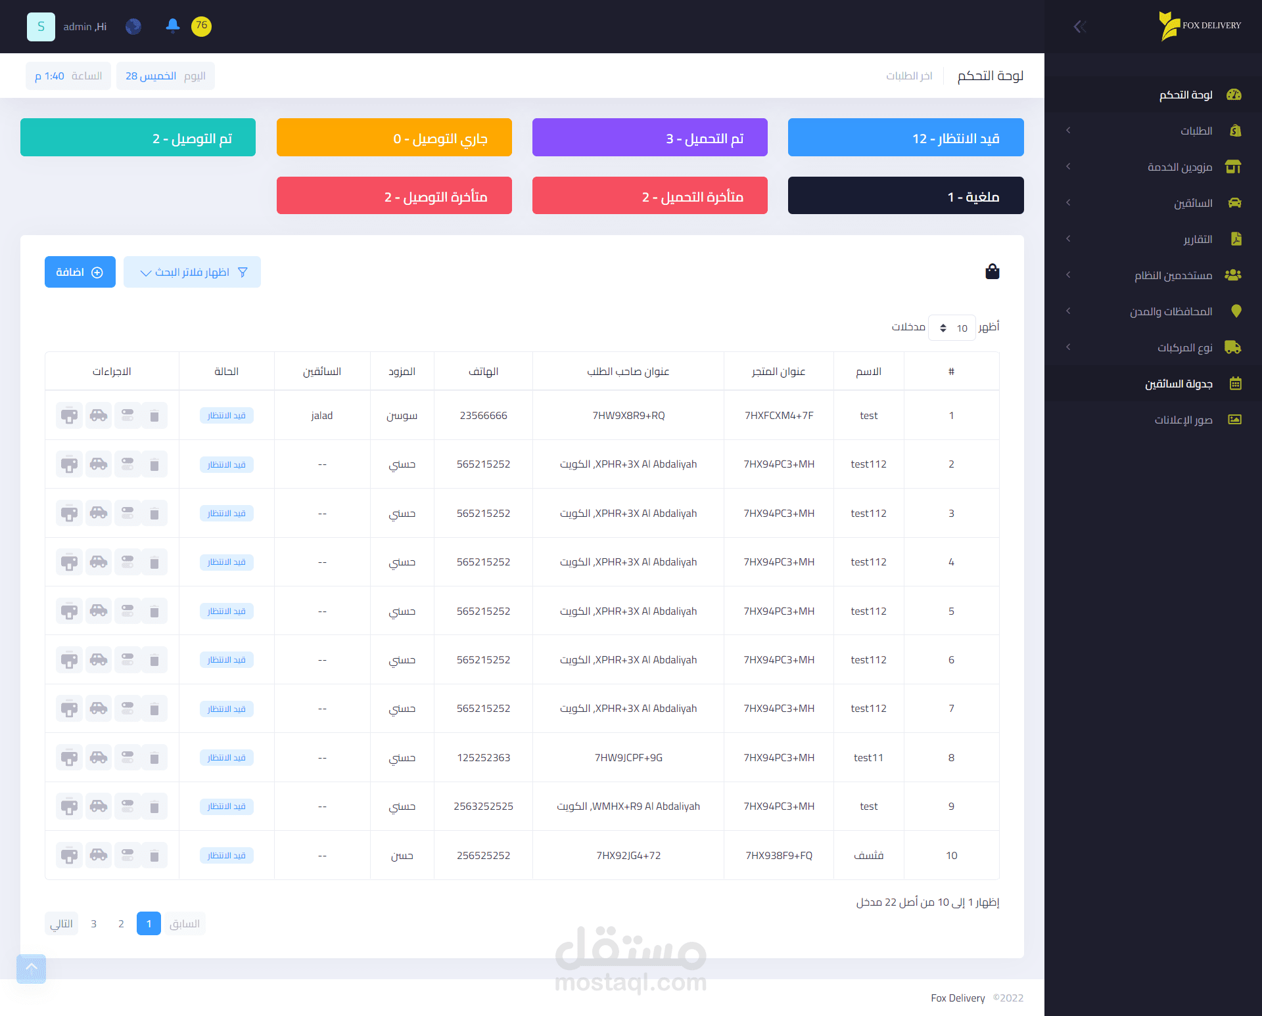
Task: Toggle the status switch for order row 2
Action: 128,464
